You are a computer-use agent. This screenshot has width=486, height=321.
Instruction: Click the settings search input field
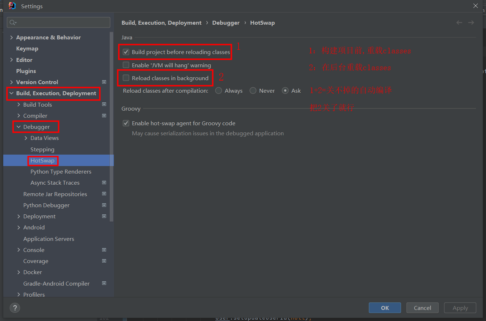61,23
